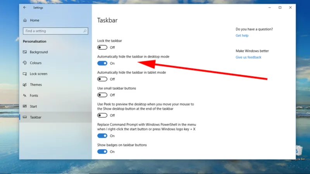This screenshot has width=310, height=174.
Task: Turn off auto-hide taskbar in desktop mode
Action: click(x=102, y=63)
